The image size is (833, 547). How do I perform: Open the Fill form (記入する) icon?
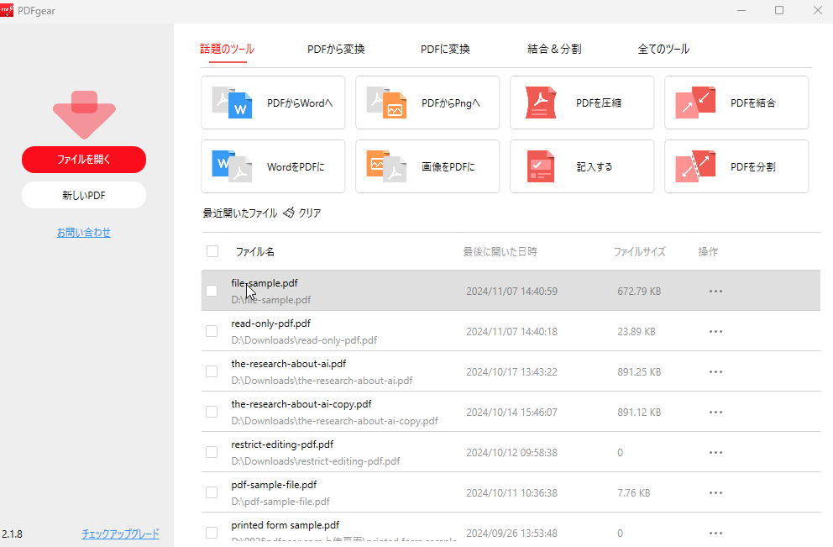(x=541, y=166)
